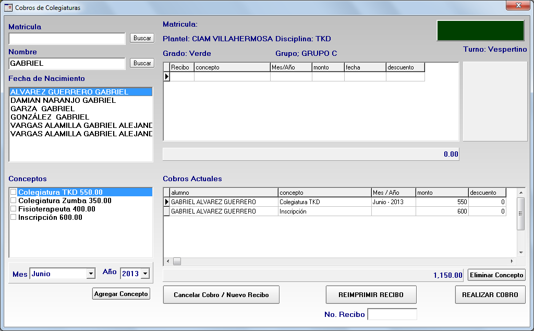Click the alumno cell in the Inscripción row
Screen dimensions: 534x331
[x=224, y=211]
